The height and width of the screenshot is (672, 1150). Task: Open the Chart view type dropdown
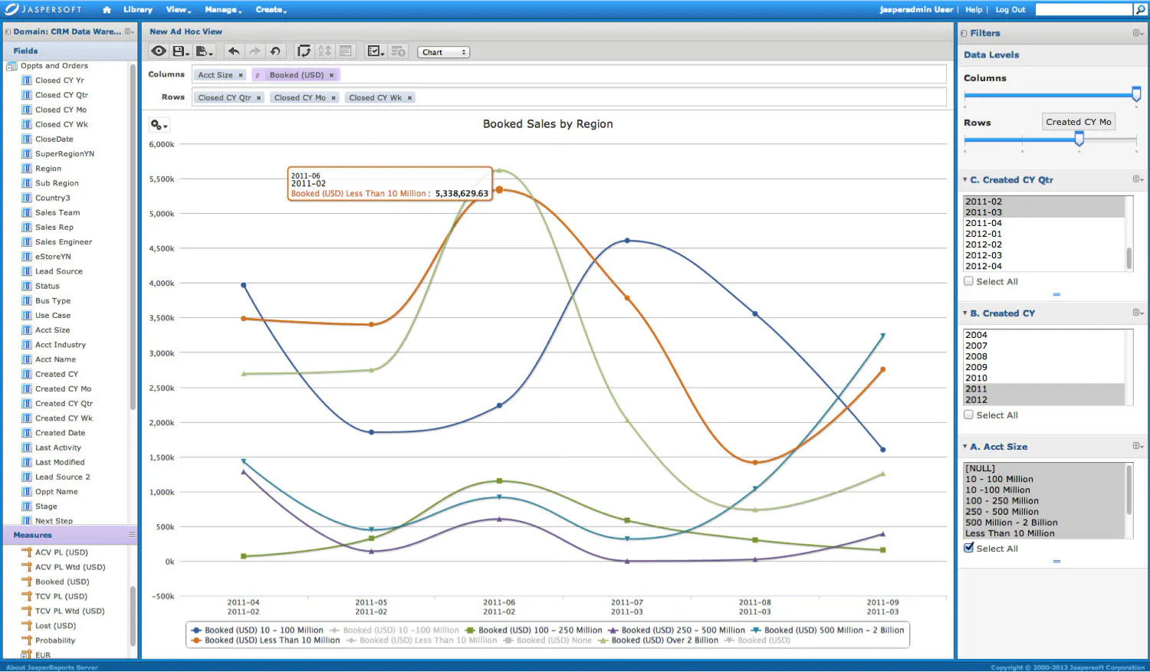coord(444,52)
